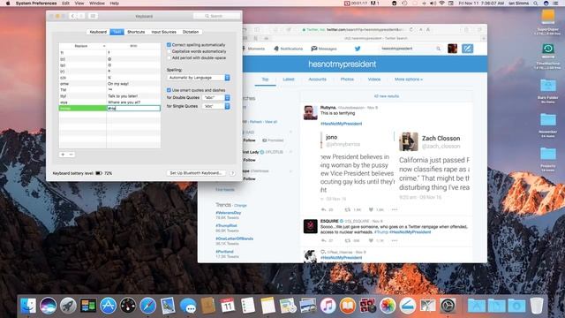Reload the page in Safari address bar
Image resolution: width=565 pixels, height=318 pixels.
[411, 29]
